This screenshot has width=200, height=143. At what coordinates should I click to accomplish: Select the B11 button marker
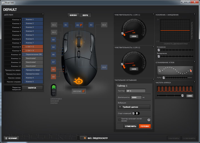(54, 25)
